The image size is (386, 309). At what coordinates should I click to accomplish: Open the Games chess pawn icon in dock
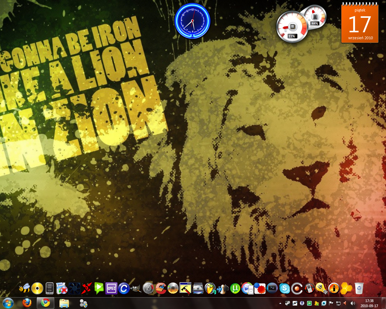coord(223,289)
